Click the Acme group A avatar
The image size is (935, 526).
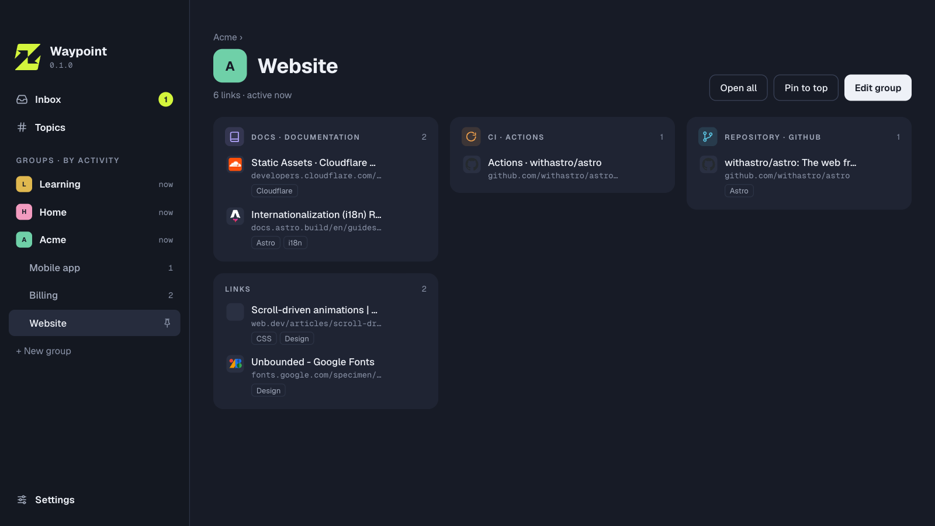tap(24, 240)
